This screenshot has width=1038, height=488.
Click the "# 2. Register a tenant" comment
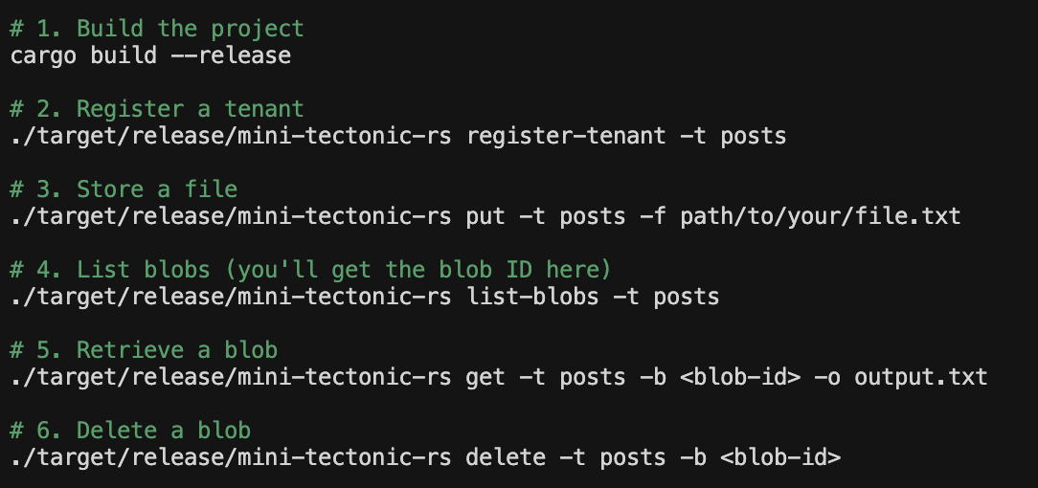157,109
